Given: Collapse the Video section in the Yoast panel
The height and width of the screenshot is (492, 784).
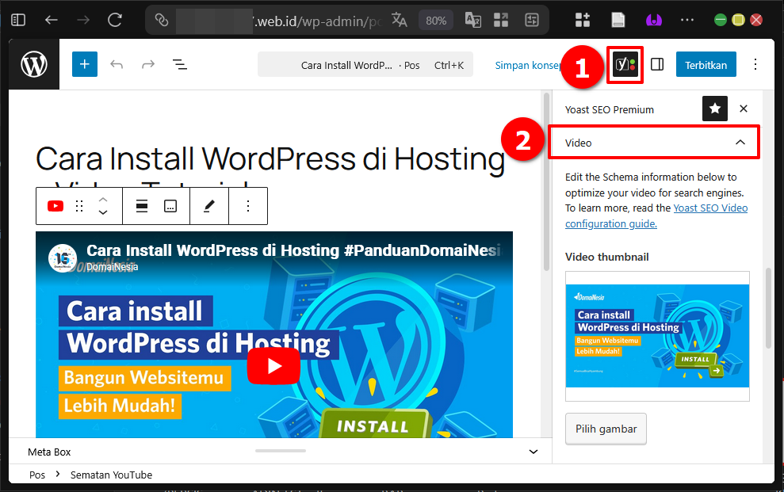Looking at the screenshot, I should [740, 142].
